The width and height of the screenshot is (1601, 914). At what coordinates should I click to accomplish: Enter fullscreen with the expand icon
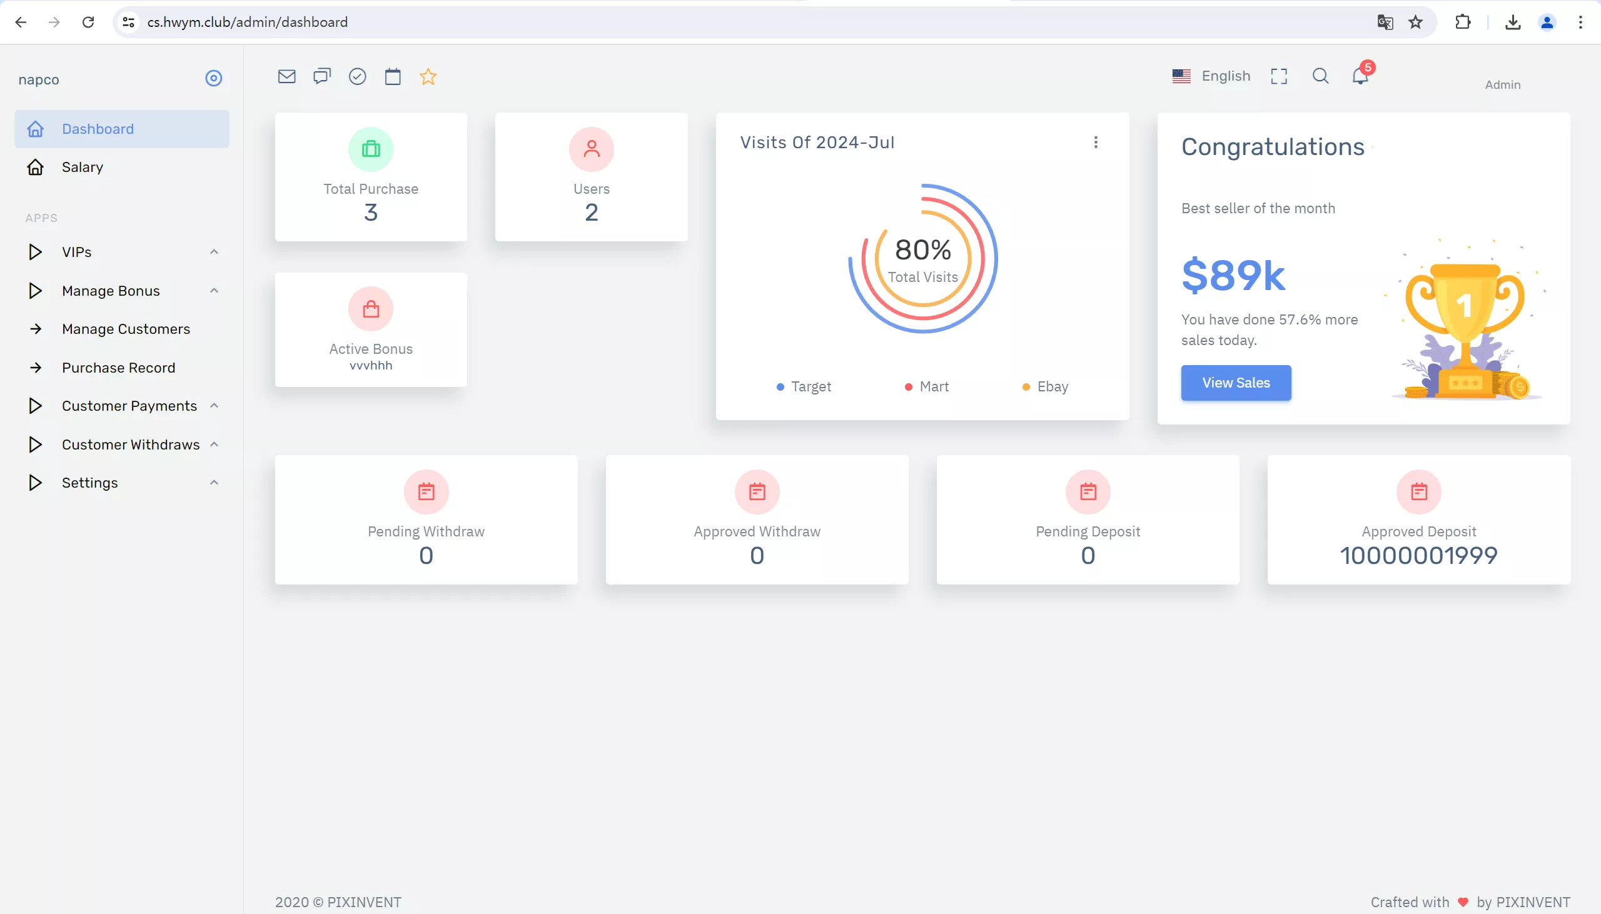1278,76
